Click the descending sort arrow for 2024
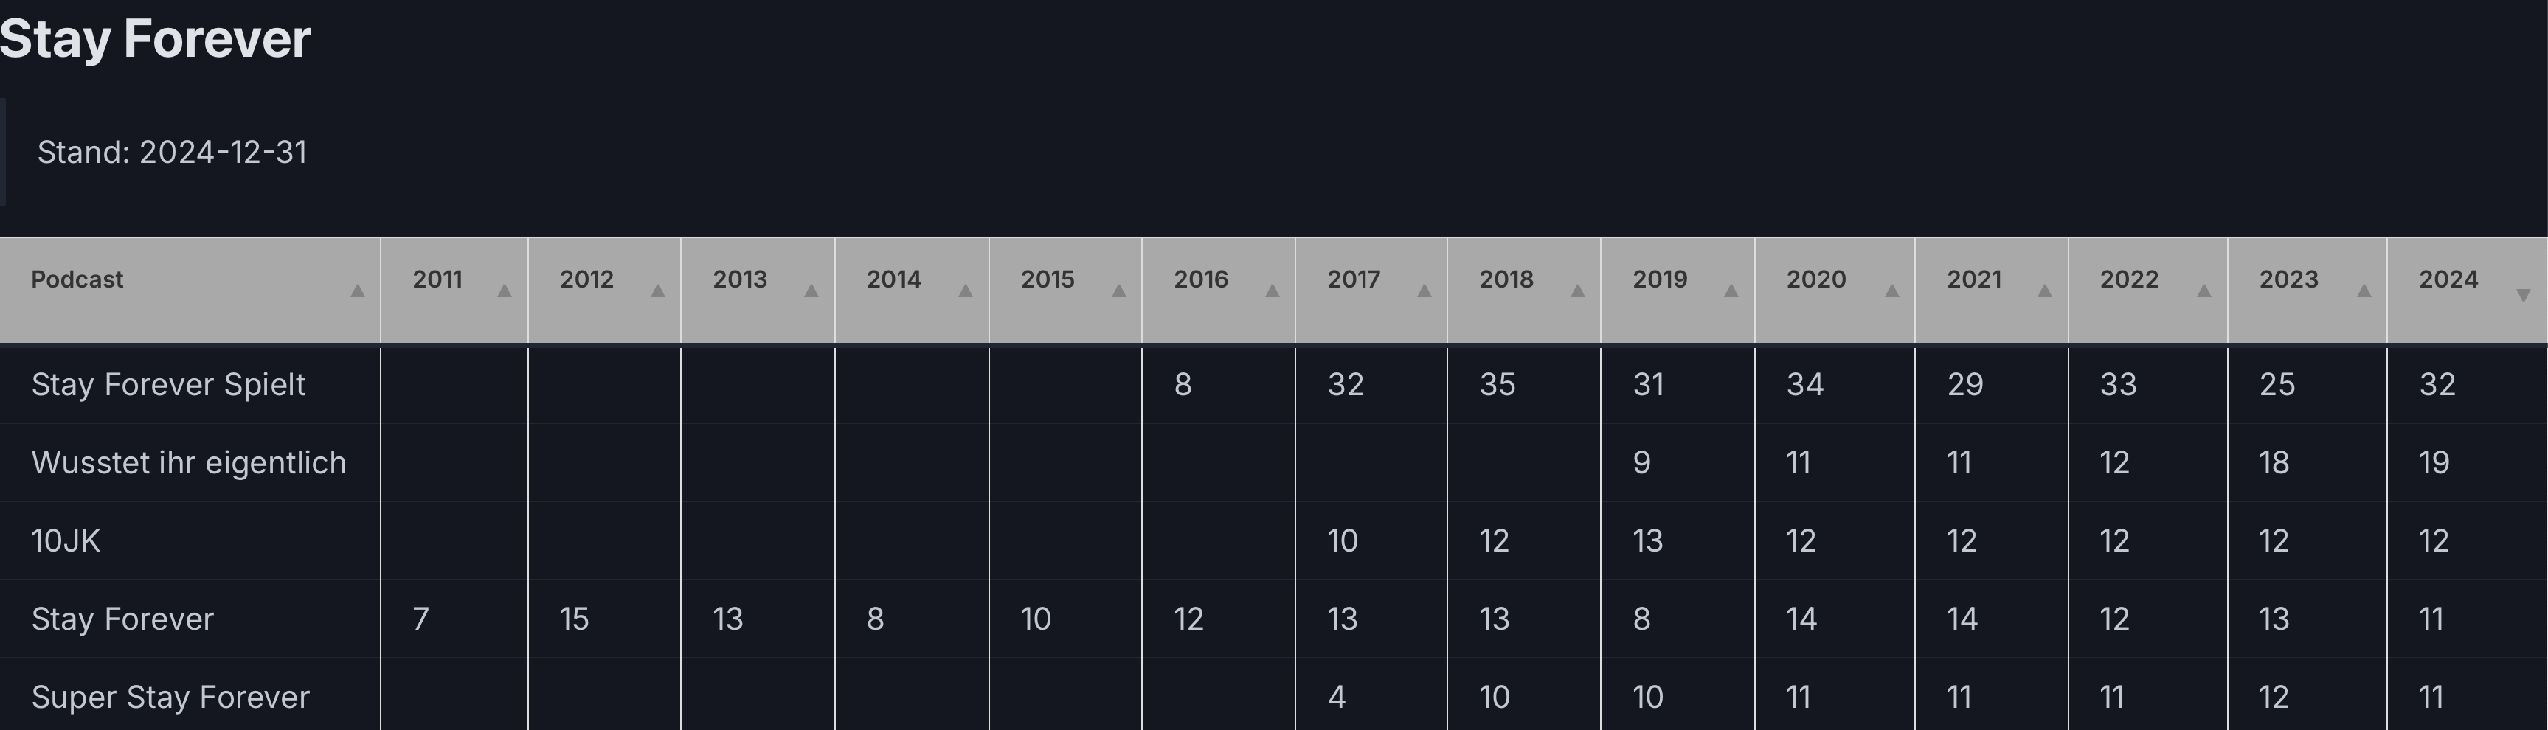 point(2522,293)
